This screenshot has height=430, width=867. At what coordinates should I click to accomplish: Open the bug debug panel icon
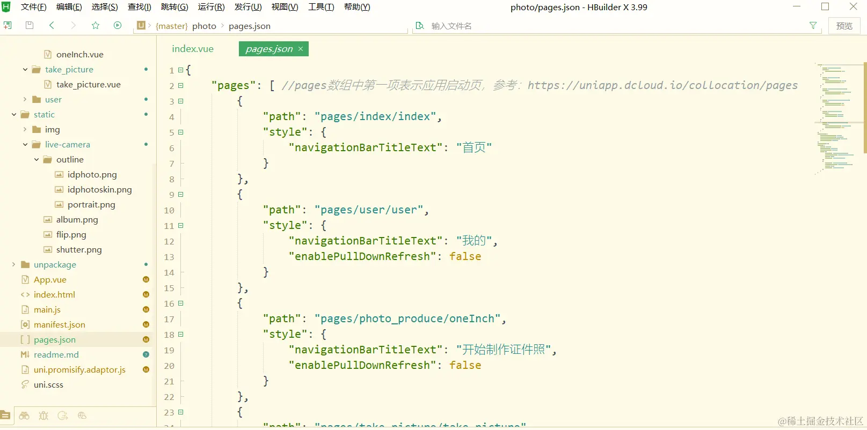[43, 416]
